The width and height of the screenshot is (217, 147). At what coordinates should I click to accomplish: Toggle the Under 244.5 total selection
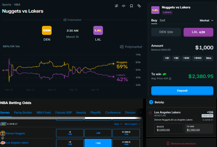[x=126, y=143]
